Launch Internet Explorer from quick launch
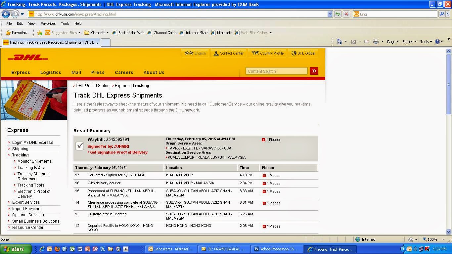The height and width of the screenshot is (254, 452). [42, 249]
